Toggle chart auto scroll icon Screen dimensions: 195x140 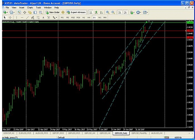point(120,12)
